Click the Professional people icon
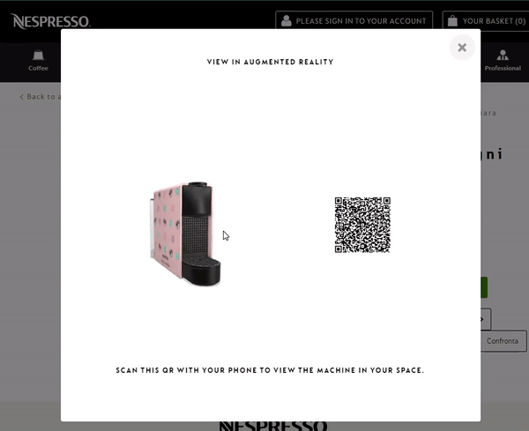 [x=503, y=56]
